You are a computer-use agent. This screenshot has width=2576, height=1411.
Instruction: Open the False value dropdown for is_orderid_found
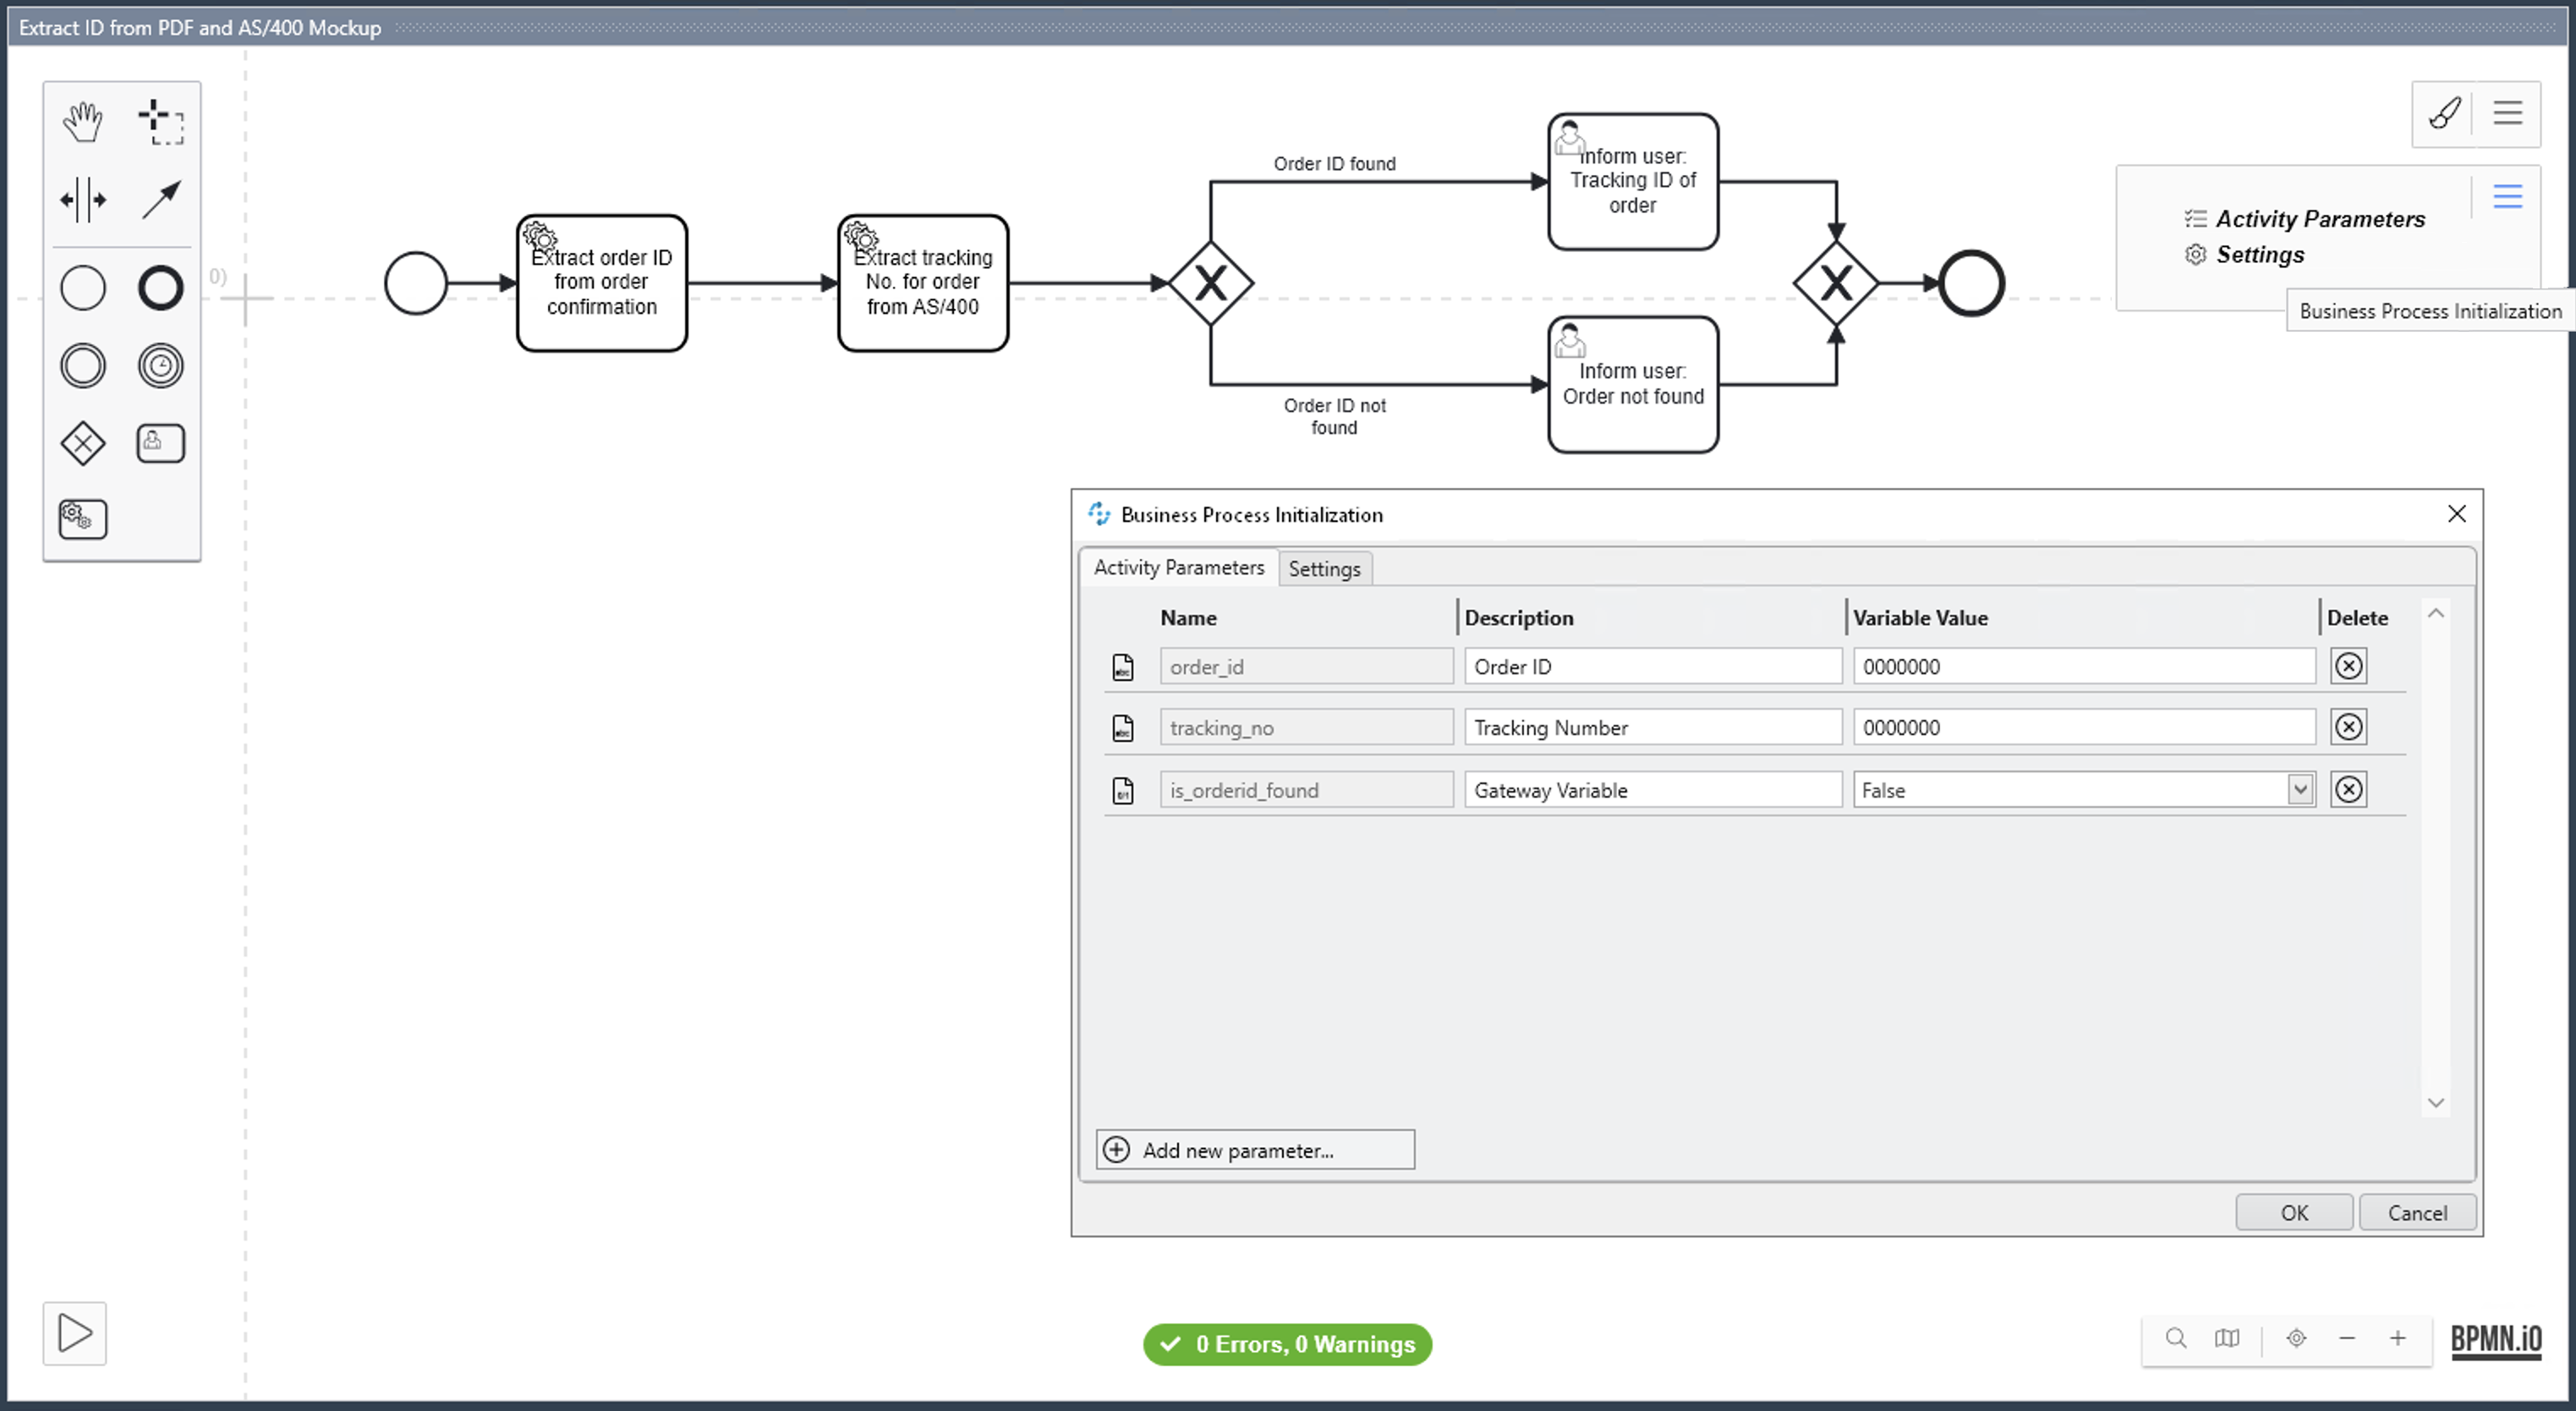(2300, 789)
